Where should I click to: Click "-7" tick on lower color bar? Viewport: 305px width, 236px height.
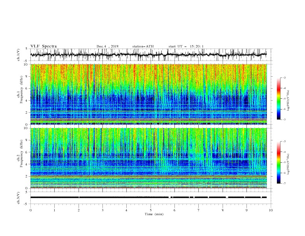coord(284,183)
